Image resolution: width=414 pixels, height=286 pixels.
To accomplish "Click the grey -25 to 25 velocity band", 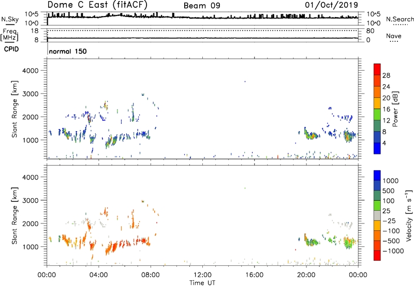I will tap(377, 215).
